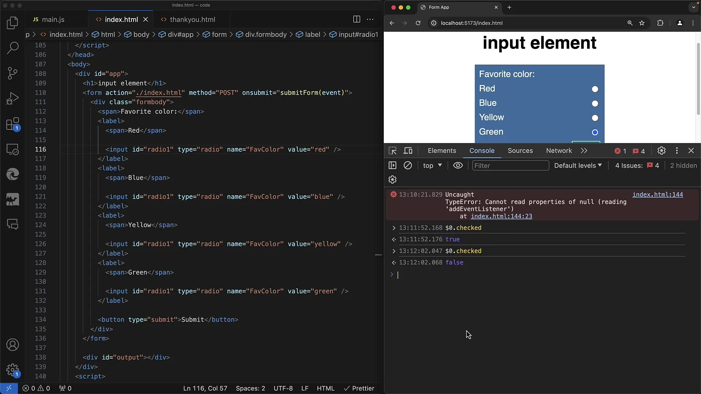The image size is (701, 394).
Task: Click the inspect element cursor icon
Action: [392, 151]
